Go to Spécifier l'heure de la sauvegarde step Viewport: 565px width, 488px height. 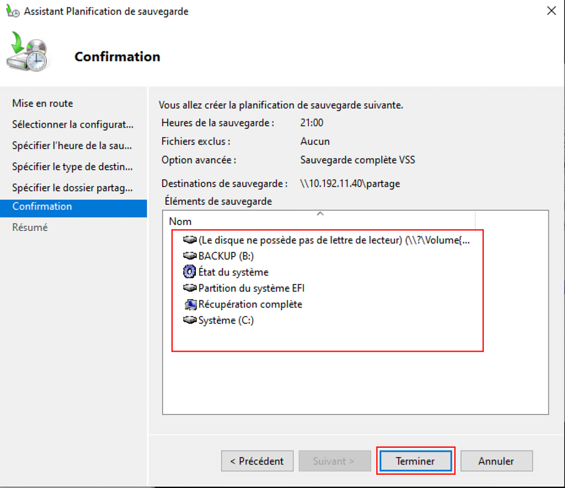tap(72, 146)
